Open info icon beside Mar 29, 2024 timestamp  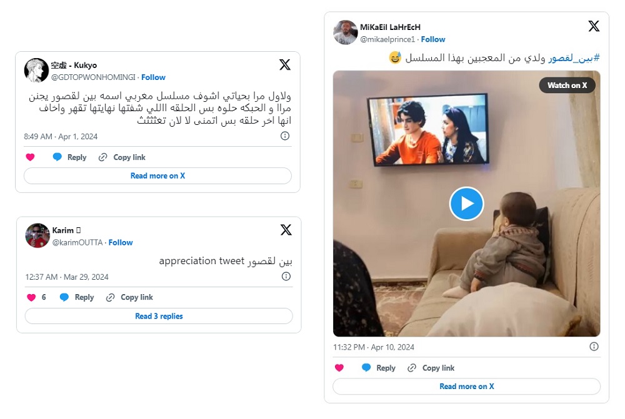286,277
